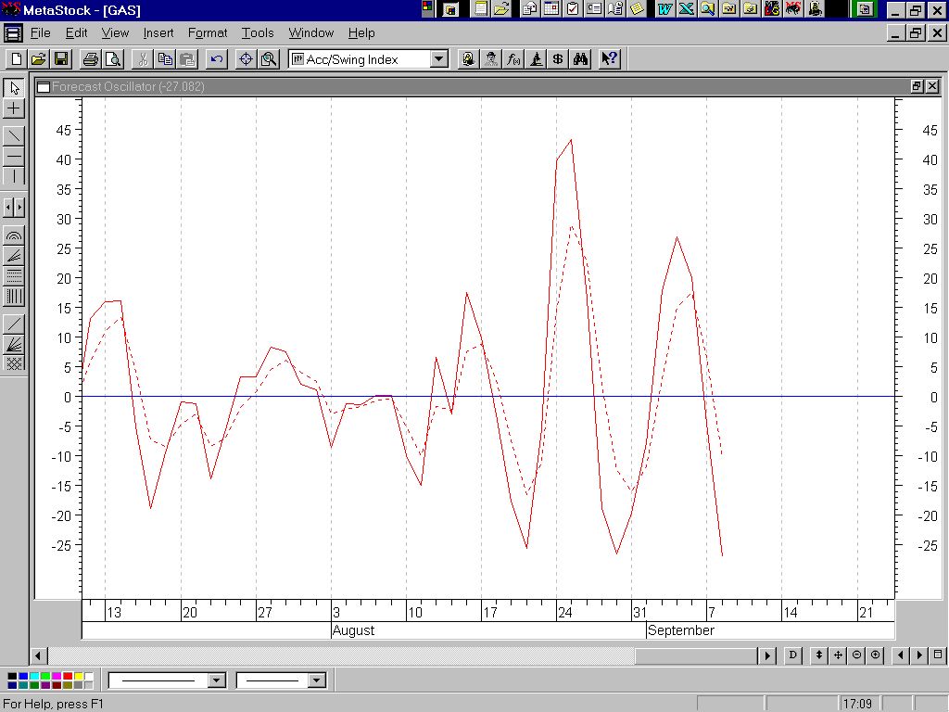The width and height of the screenshot is (949, 712).
Task: Click the Print icon in toolbar
Action: tap(90, 59)
